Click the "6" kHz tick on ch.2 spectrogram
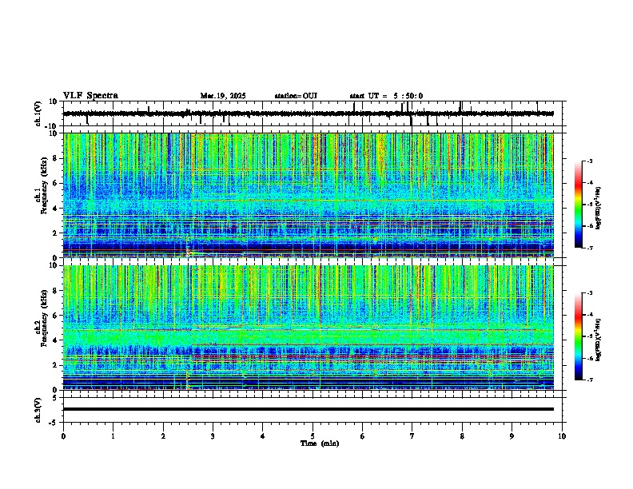This screenshot has width=633, height=489. pyautogui.click(x=56, y=316)
